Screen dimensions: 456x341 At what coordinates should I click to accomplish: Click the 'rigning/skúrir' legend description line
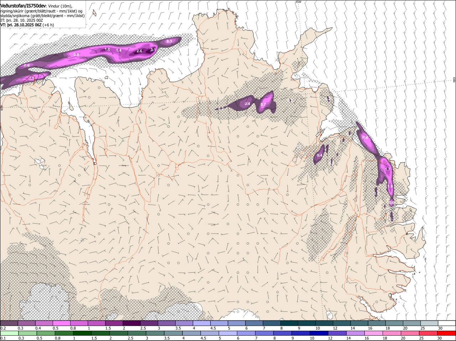pos(41,11)
